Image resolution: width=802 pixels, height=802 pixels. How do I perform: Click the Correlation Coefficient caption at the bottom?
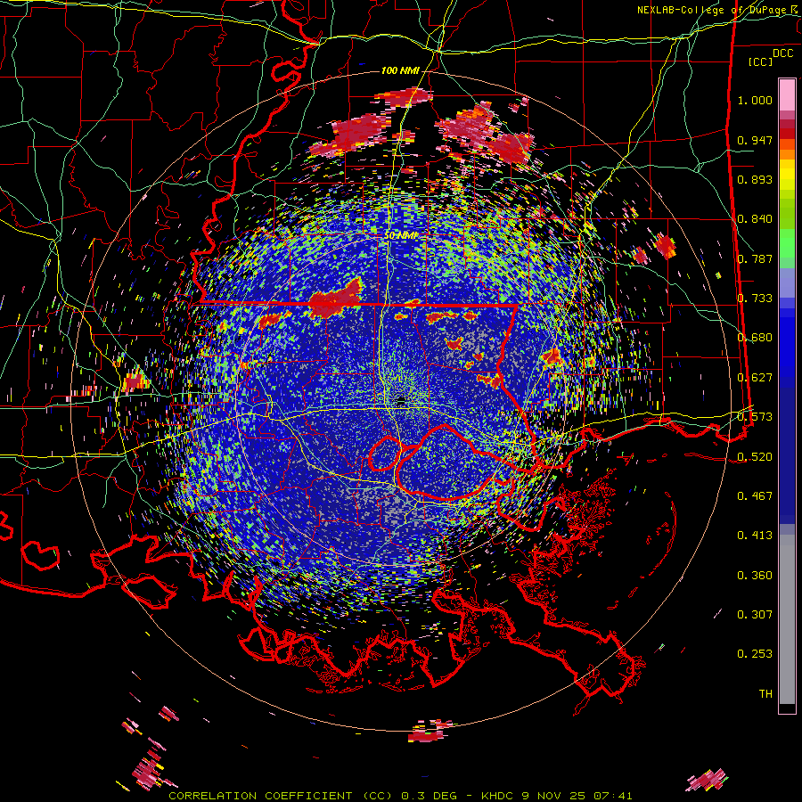point(400,796)
